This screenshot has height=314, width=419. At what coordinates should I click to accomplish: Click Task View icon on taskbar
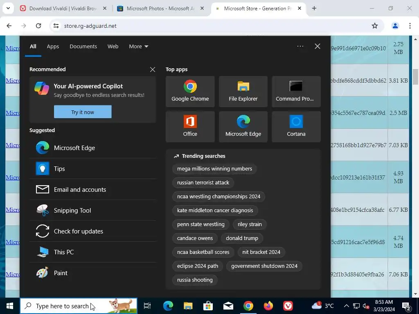click(x=147, y=306)
